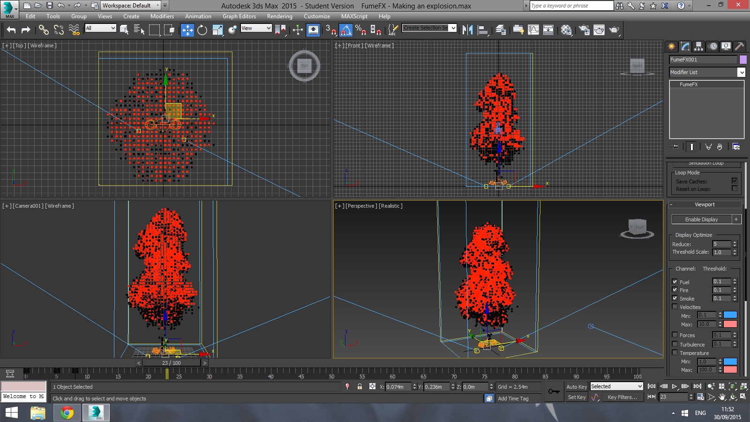Activate Select and Move tool
Viewport: 750px width, 422px height.
pos(187,30)
